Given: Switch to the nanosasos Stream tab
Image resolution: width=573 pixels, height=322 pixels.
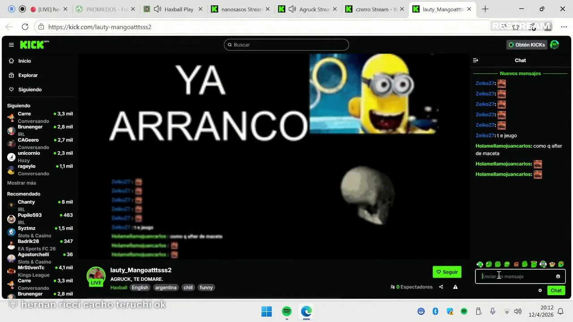Looking at the screenshot, I should point(242,9).
